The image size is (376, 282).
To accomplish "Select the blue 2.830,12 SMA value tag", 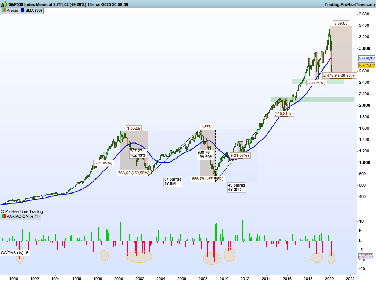I will pyautogui.click(x=366, y=58).
